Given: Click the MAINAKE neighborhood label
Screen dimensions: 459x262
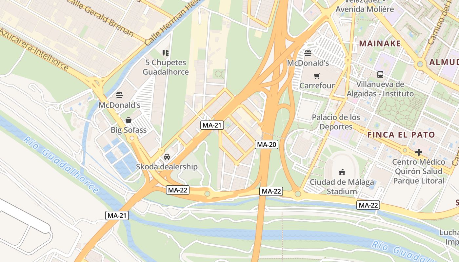Looking at the screenshot, I should tap(380, 44).
